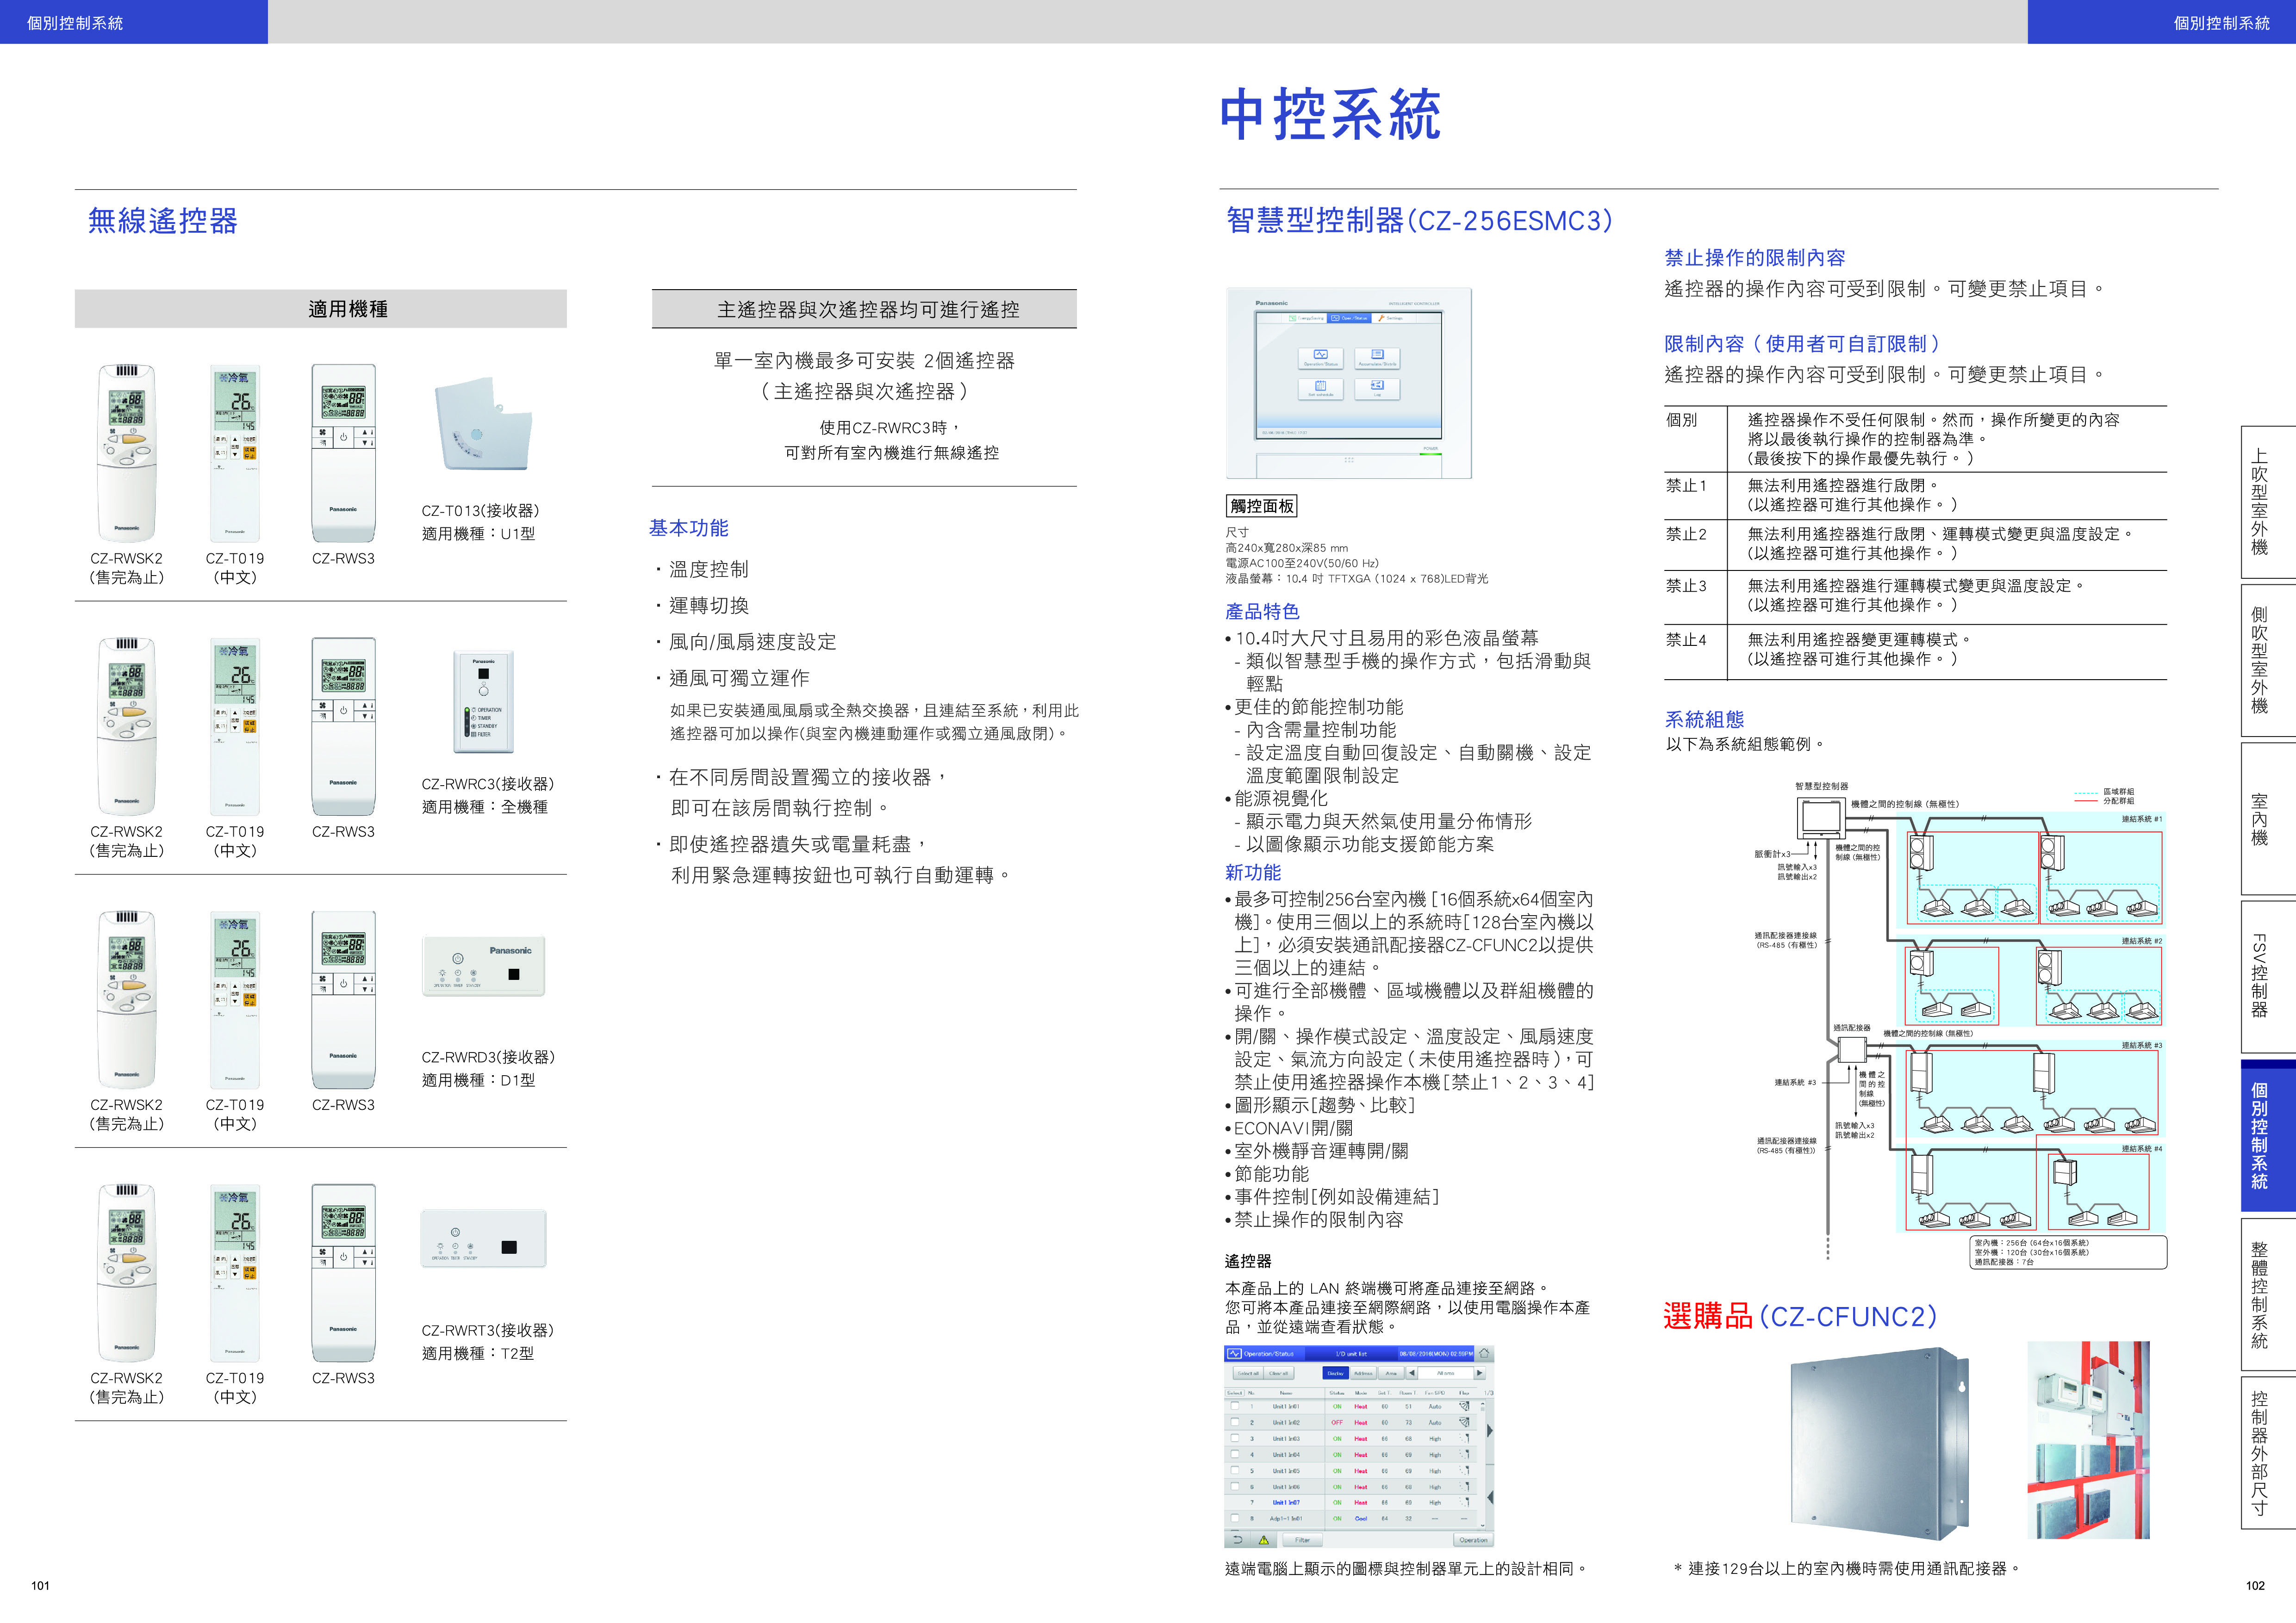This screenshot has height=1623, width=2296.
Task: Click the Select all button
Action: pyautogui.click(x=1248, y=1373)
